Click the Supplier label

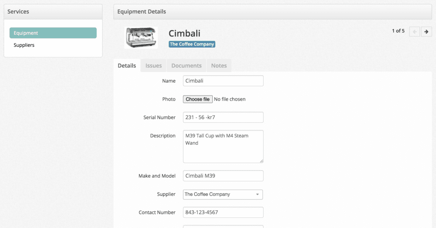tap(166, 194)
